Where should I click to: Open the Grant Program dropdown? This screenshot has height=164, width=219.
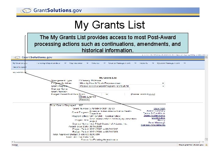click(122, 86)
